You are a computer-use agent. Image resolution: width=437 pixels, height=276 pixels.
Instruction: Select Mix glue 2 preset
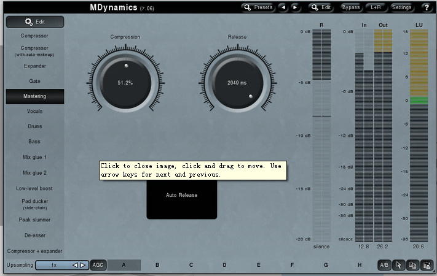coord(34,172)
